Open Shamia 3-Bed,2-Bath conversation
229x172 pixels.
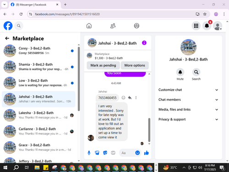pos(38,67)
